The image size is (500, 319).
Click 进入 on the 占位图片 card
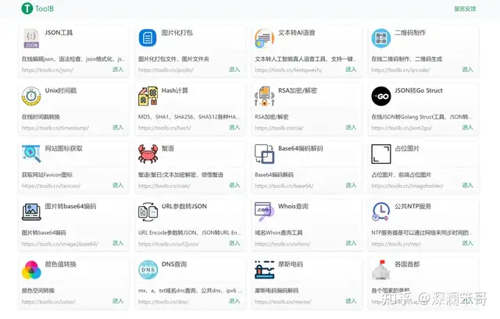[467, 186]
